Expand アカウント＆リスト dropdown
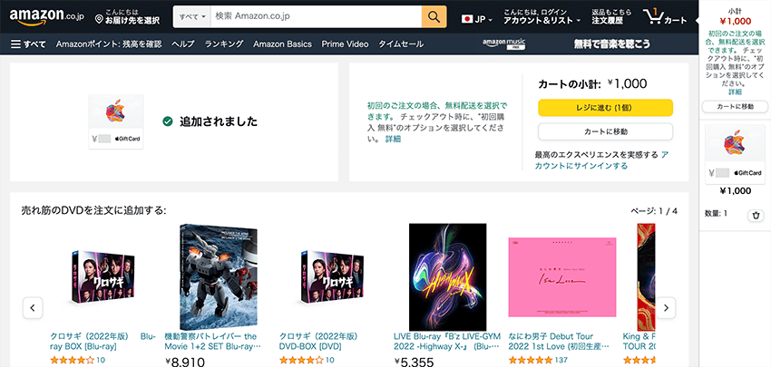 [542, 16]
